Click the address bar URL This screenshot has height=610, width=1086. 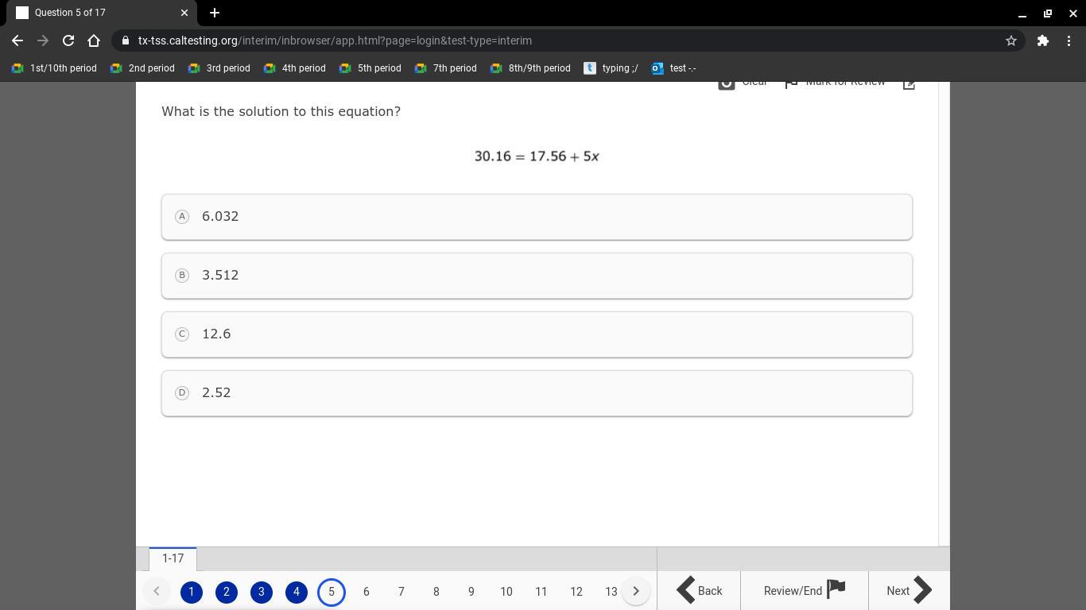pos(335,41)
